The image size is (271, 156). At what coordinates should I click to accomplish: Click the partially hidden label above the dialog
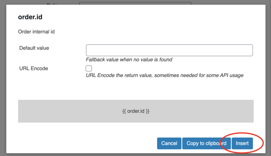tap(52, 4)
